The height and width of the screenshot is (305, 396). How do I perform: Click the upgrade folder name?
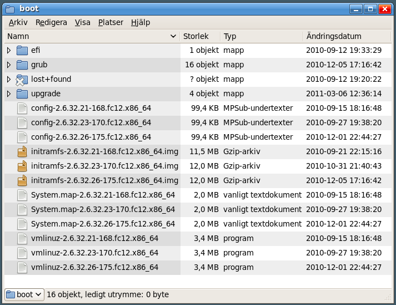coord(46,94)
